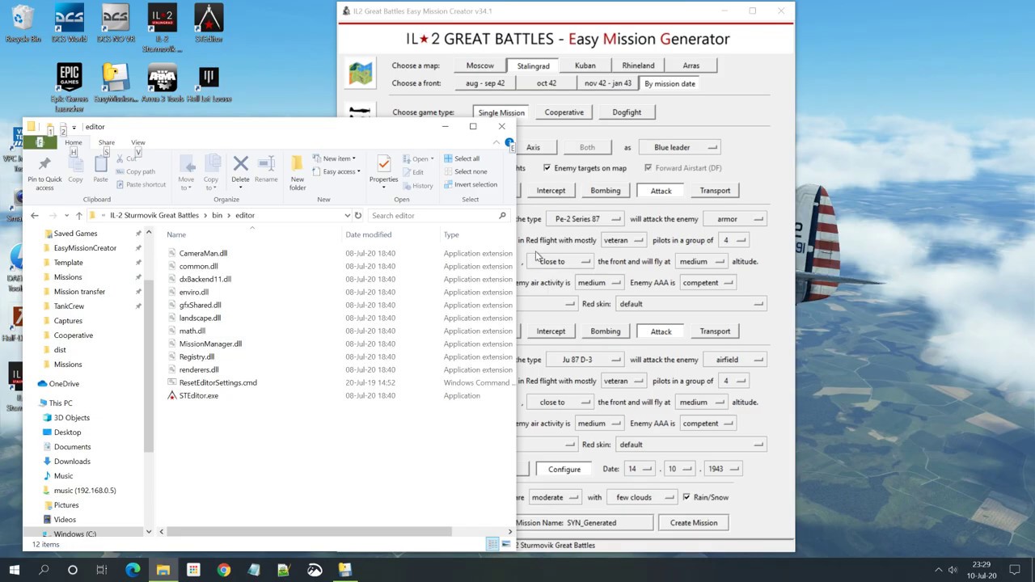Select the Kuban map option
Image resolution: width=1035 pixels, height=582 pixels.
coord(585,65)
